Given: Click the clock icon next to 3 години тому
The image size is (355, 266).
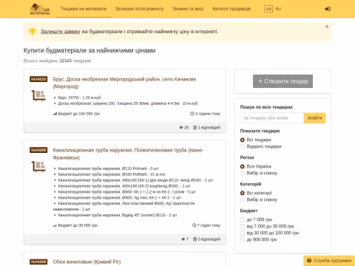Looking at the screenshot, I should (x=192, y=114).
